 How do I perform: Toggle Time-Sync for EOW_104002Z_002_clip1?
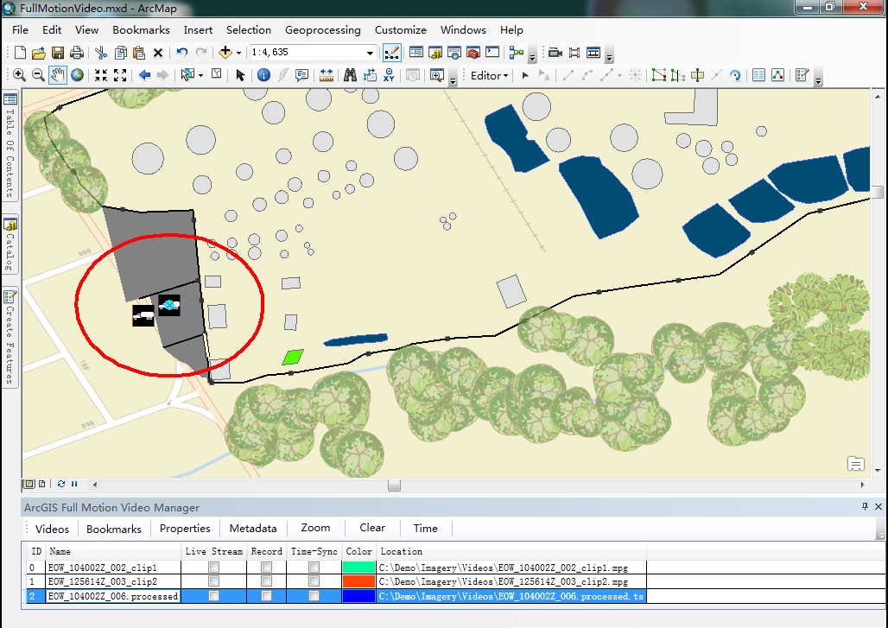[314, 567]
